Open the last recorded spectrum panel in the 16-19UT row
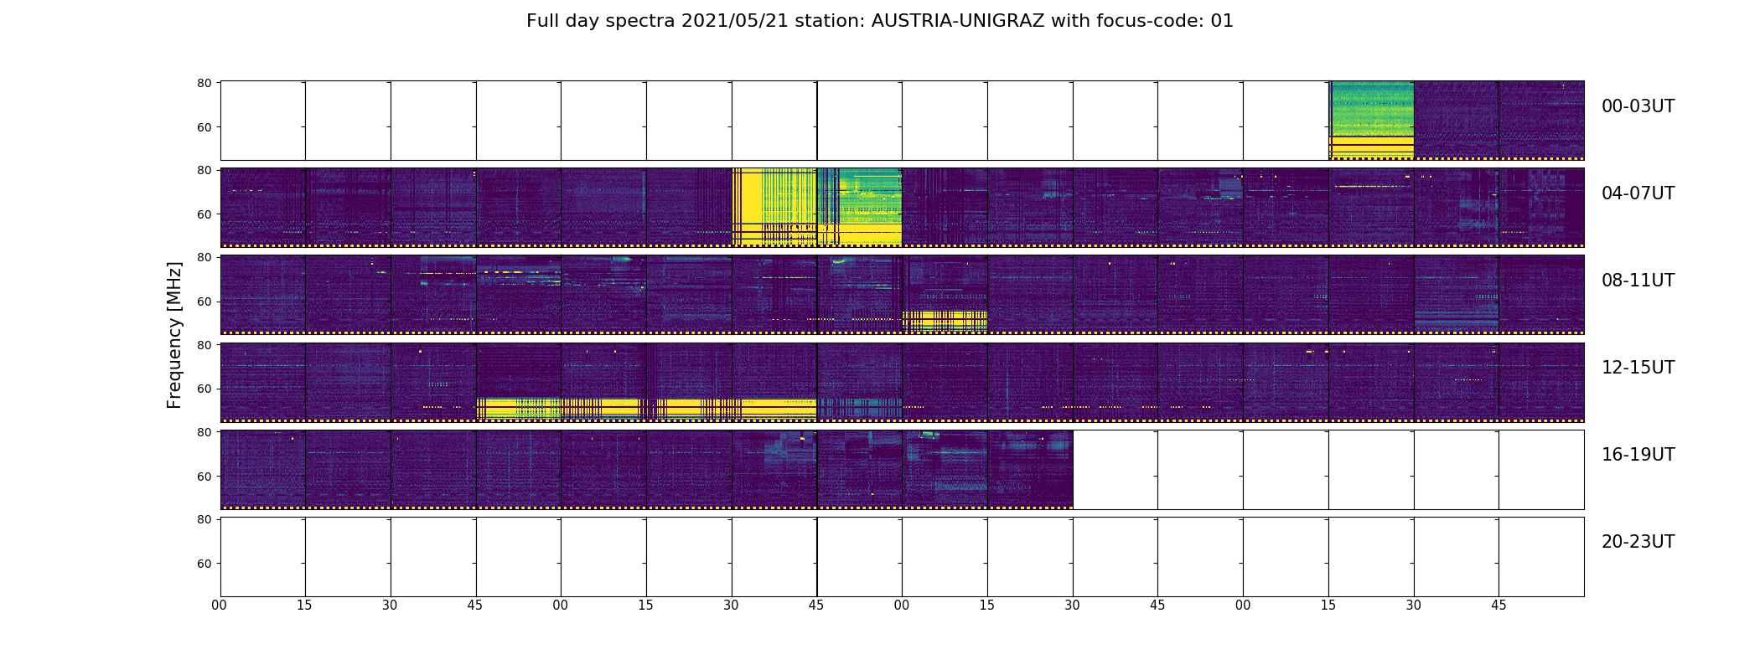Viewport: 1760px width, 670px height. coord(1030,469)
